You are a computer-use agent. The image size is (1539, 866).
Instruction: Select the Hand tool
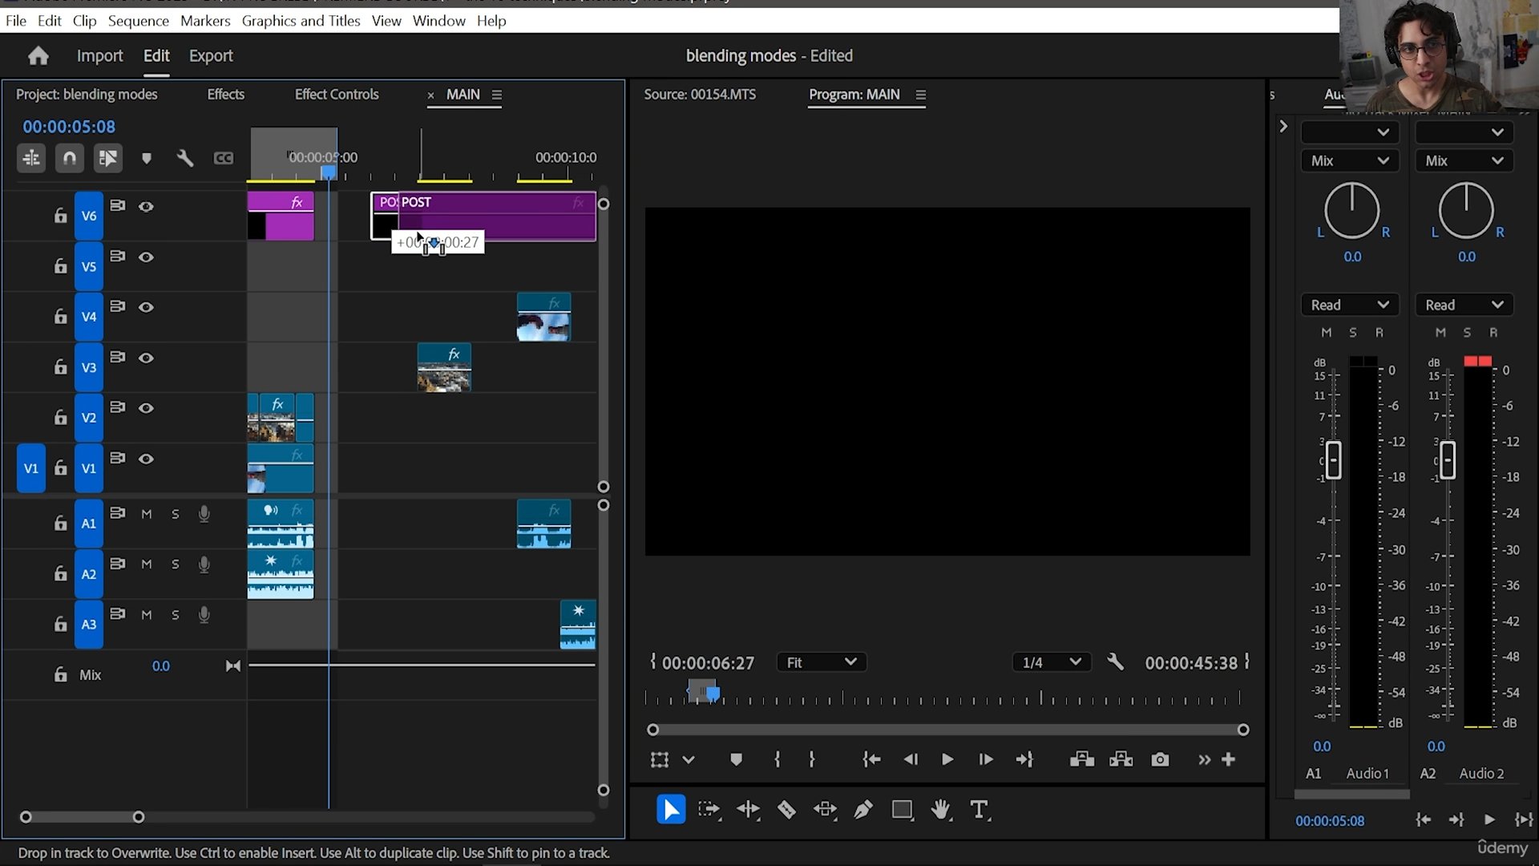(941, 811)
